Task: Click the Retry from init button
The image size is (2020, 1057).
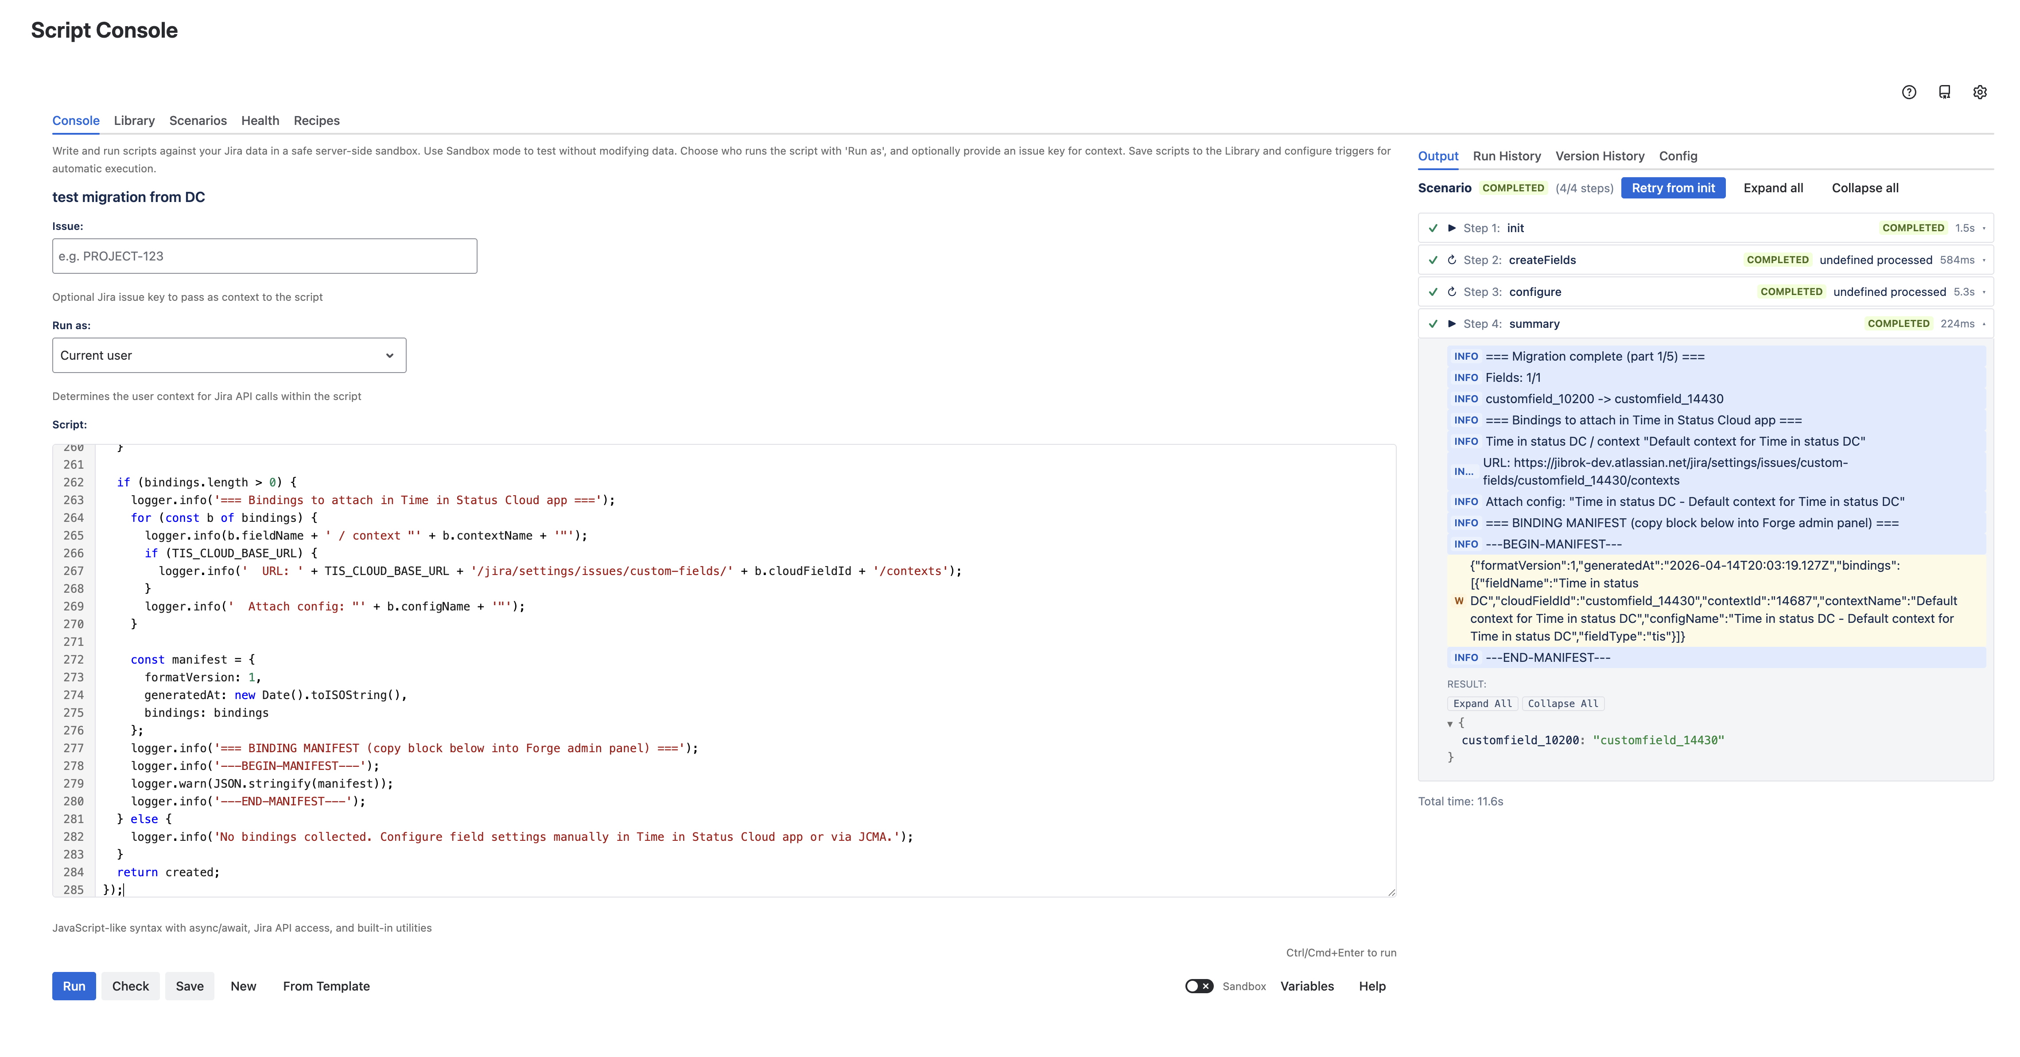Action: tap(1673, 187)
